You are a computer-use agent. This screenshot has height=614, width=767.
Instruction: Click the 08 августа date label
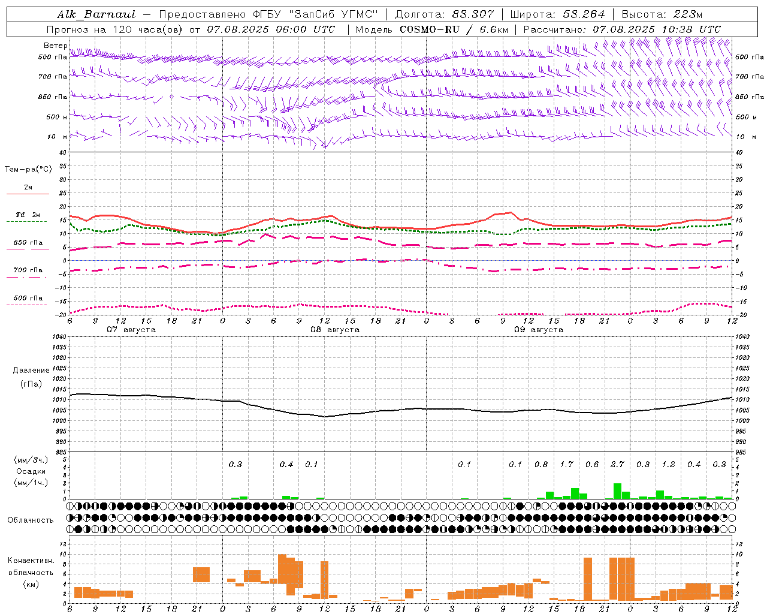(x=335, y=330)
